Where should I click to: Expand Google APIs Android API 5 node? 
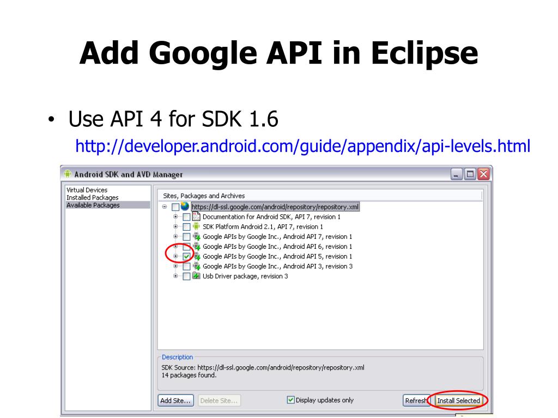[x=175, y=256]
